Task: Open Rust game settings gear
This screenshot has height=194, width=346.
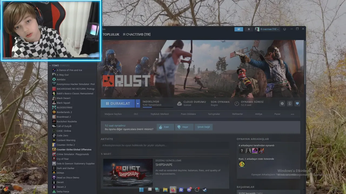Action: [282, 103]
